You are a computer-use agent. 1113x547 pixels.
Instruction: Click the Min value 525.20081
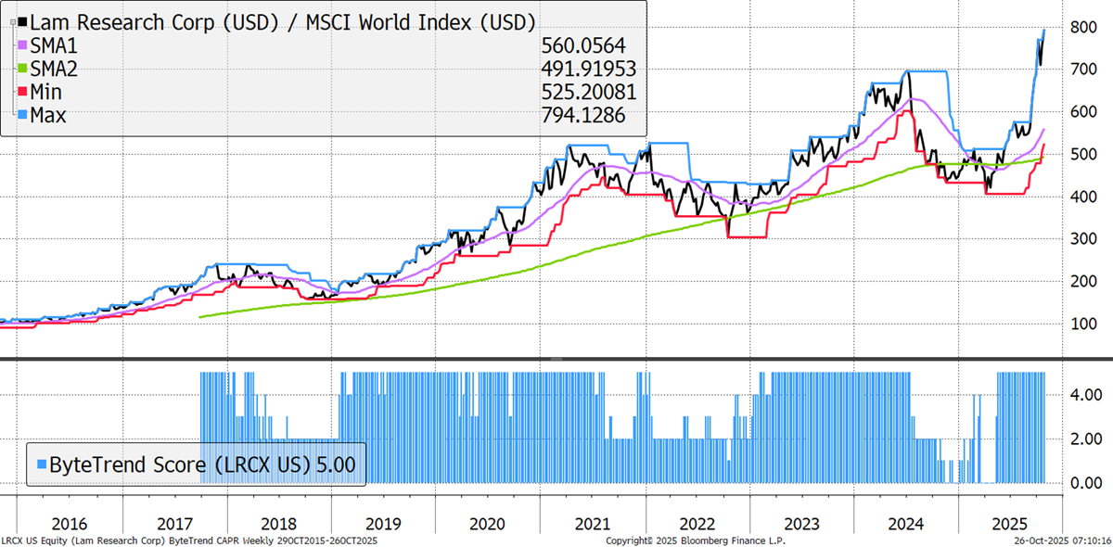[x=586, y=93]
